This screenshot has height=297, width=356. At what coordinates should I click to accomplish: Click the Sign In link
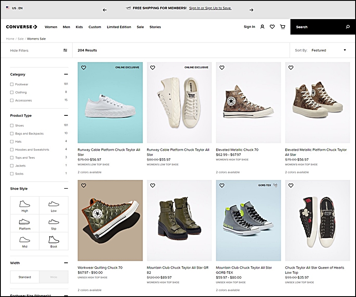(x=249, y=27)
